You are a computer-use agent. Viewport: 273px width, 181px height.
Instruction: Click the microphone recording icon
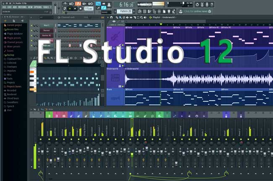(x=207, y=4)
